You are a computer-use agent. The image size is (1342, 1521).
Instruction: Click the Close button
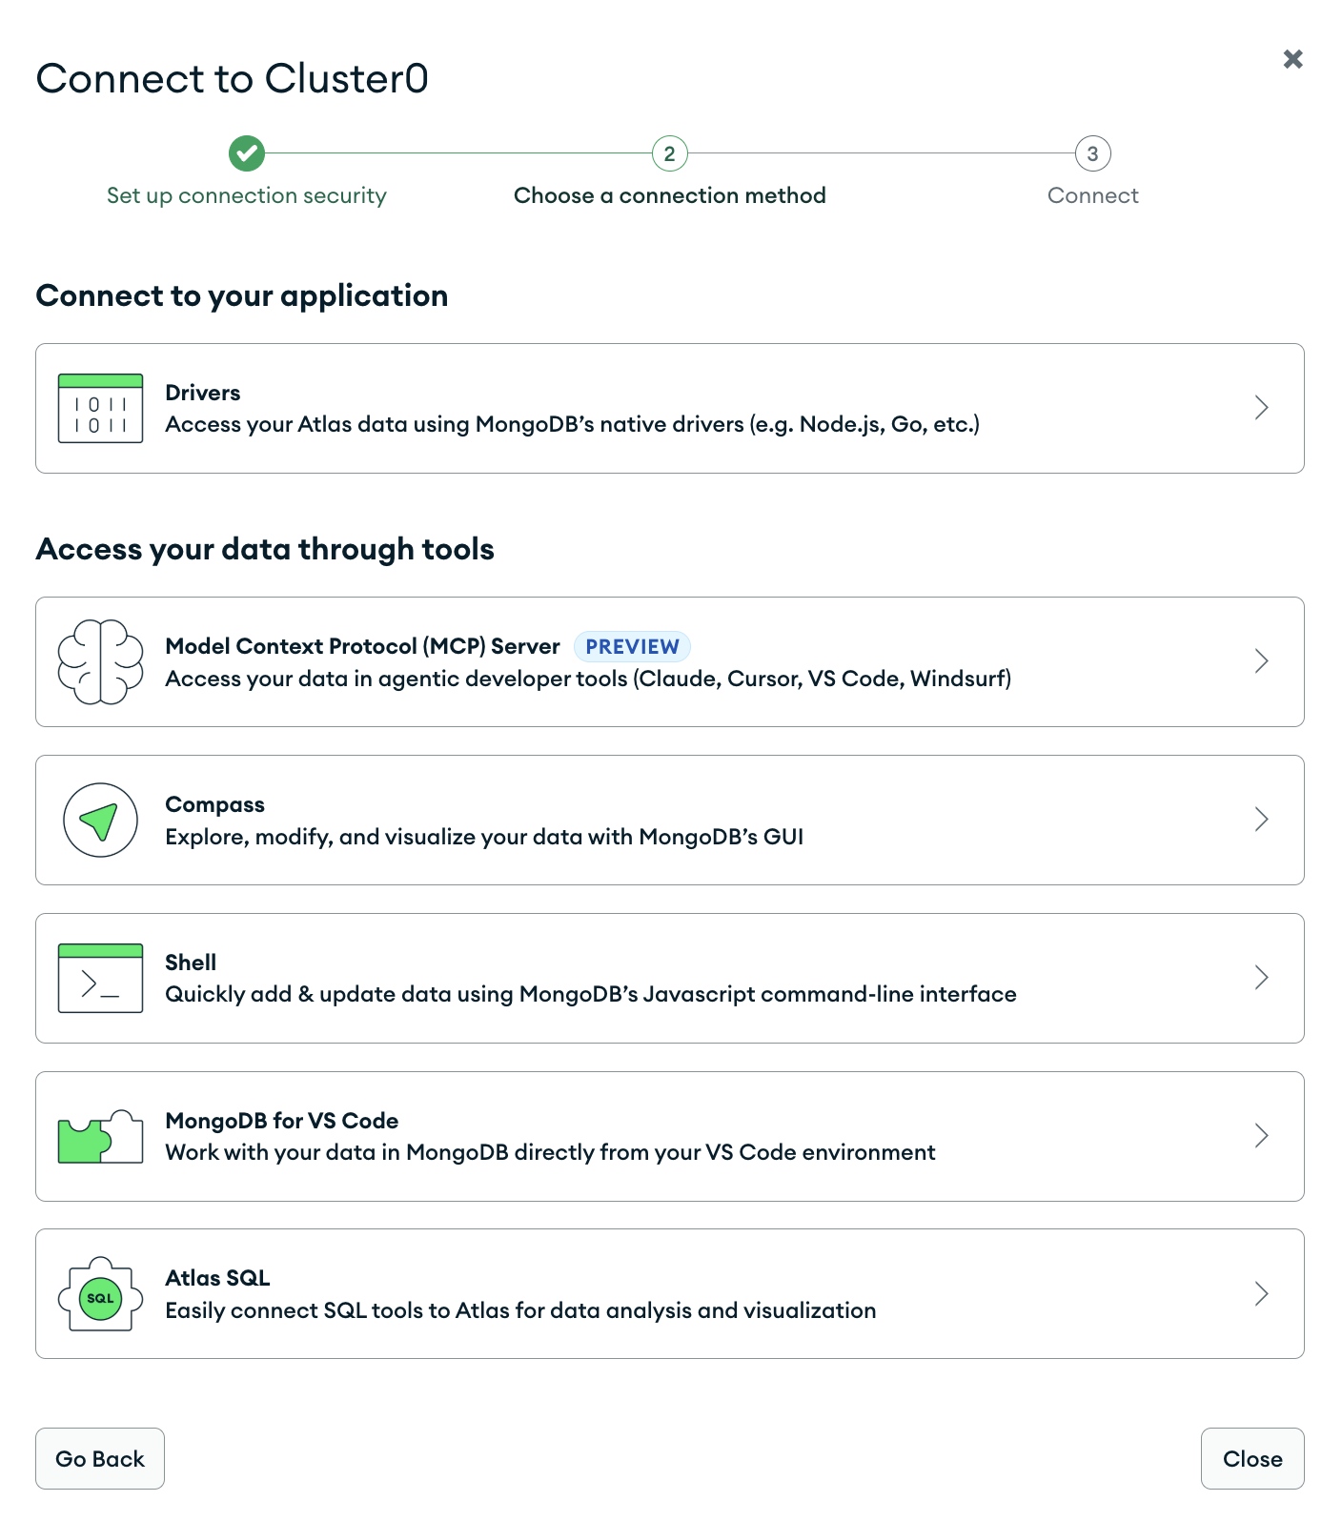(x=1252, y=1458)
